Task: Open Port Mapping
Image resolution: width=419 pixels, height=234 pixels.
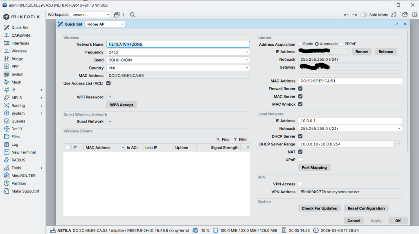Action: [314, 167]
